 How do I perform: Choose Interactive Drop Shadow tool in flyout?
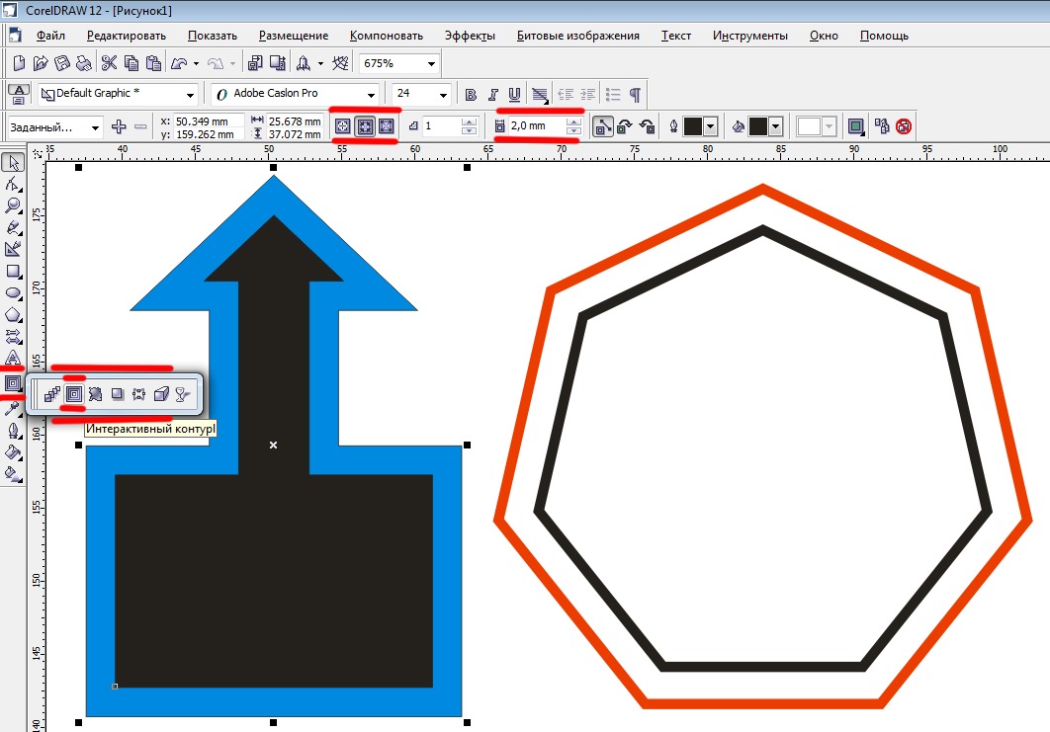pos(118,395)
